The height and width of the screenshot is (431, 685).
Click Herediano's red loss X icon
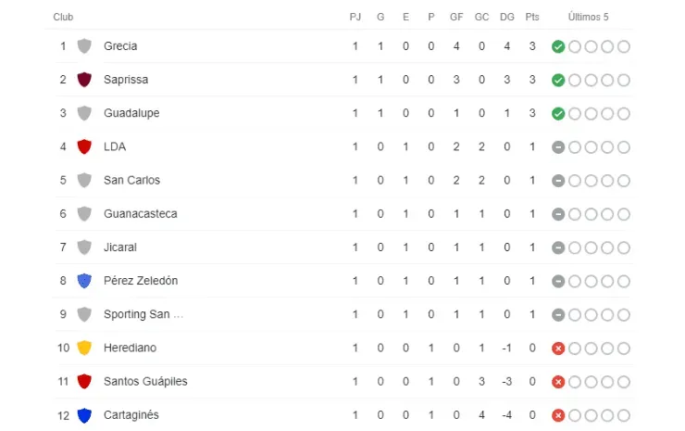coord(557,348)
